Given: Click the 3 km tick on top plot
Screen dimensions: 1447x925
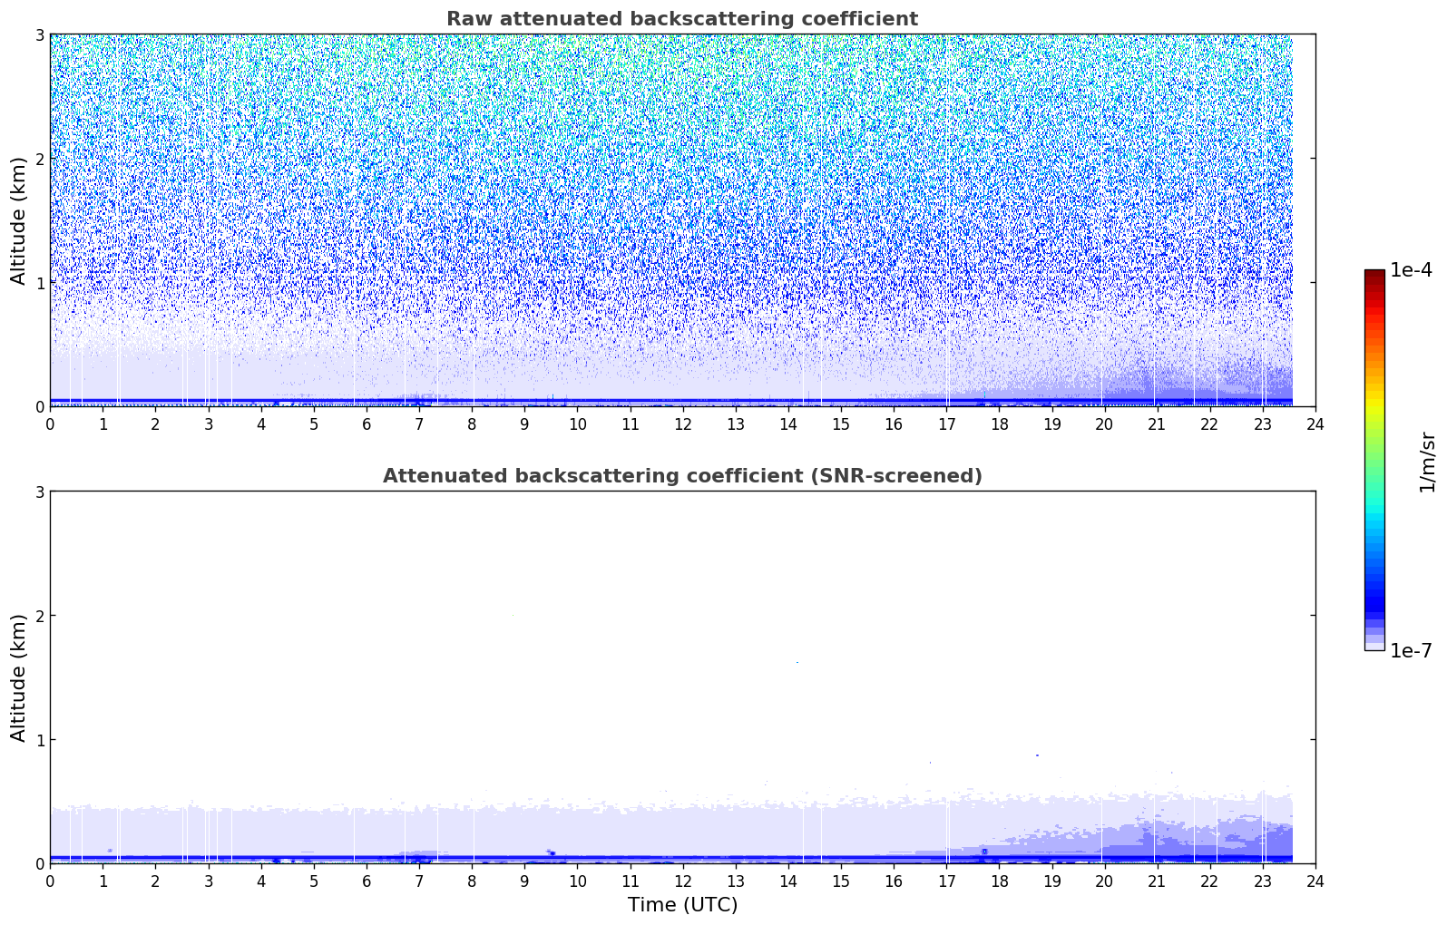Looking at the screenshot, I should [39, 34].
